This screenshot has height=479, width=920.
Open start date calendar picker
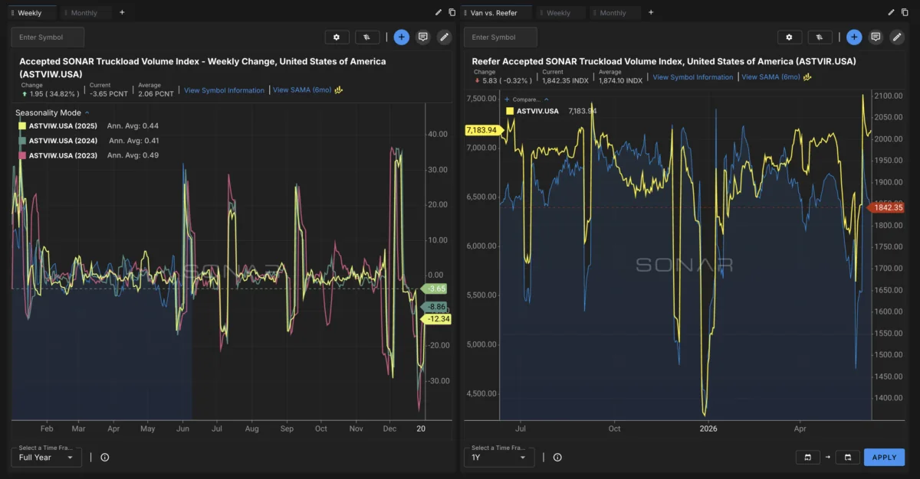807,458
